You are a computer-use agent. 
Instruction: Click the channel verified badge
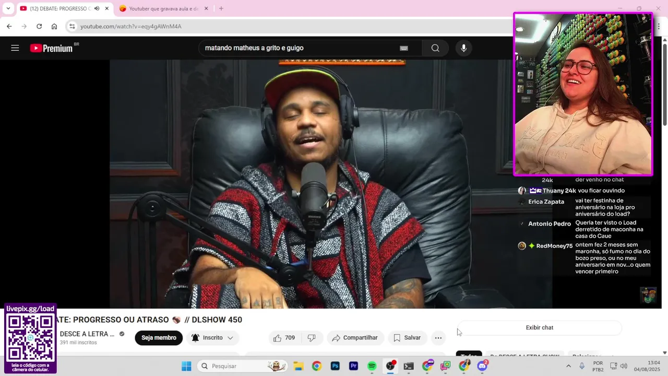pos(122,334)
